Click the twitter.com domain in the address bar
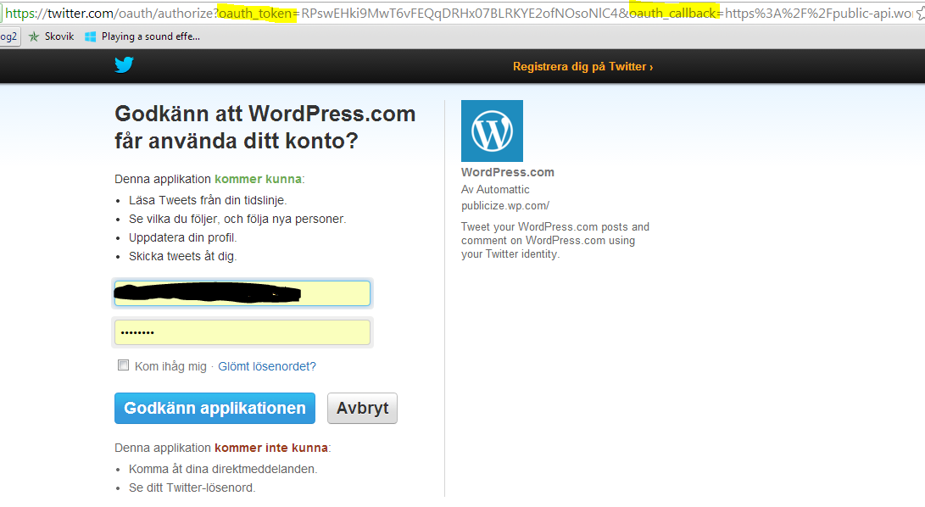This screenshot has width=925, height=507. [x=80, y=14]
